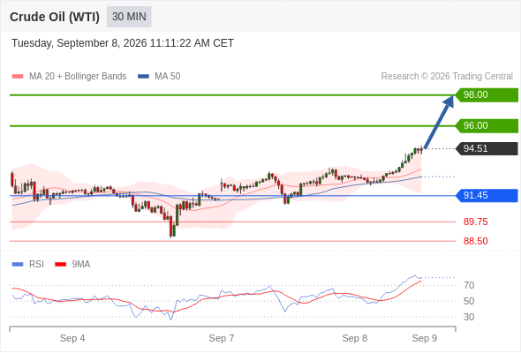Click the red 9MA legend swatch
The width and height of the screenshot is (521, 353).
(60, 265)
